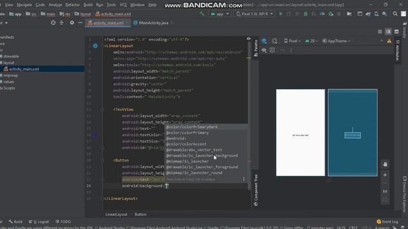Click the Button breadcrumb below editor
Viewport: 408px width, 229px height.
tap(140, 214)
